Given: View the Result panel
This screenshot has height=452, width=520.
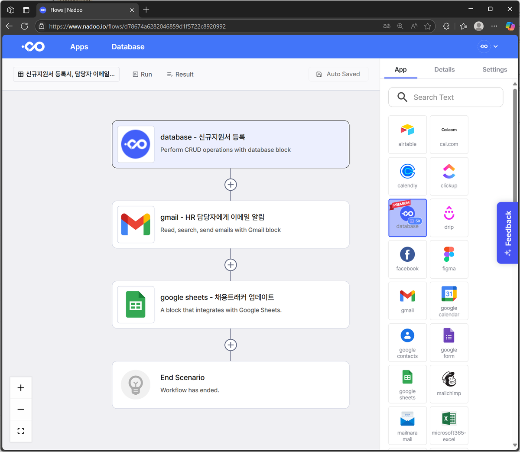Looking at the screenshot, I should pos(180,74).
